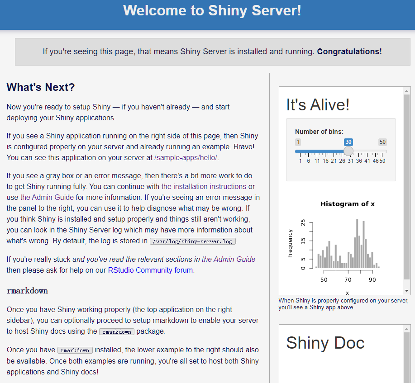Screen dimensions: 415x383
Task: Click the up arrow of the Shiny Doc scrollbar
Action: point(406,329)
